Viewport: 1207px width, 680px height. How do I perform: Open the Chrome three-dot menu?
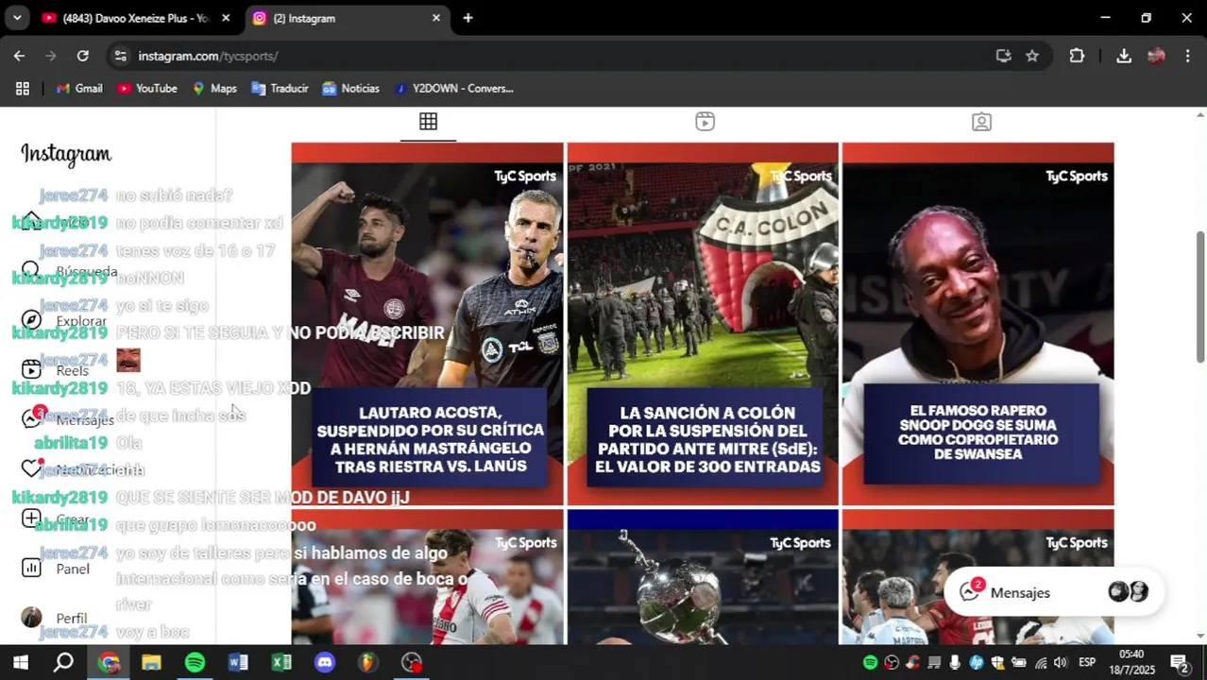click(1186, 56)
